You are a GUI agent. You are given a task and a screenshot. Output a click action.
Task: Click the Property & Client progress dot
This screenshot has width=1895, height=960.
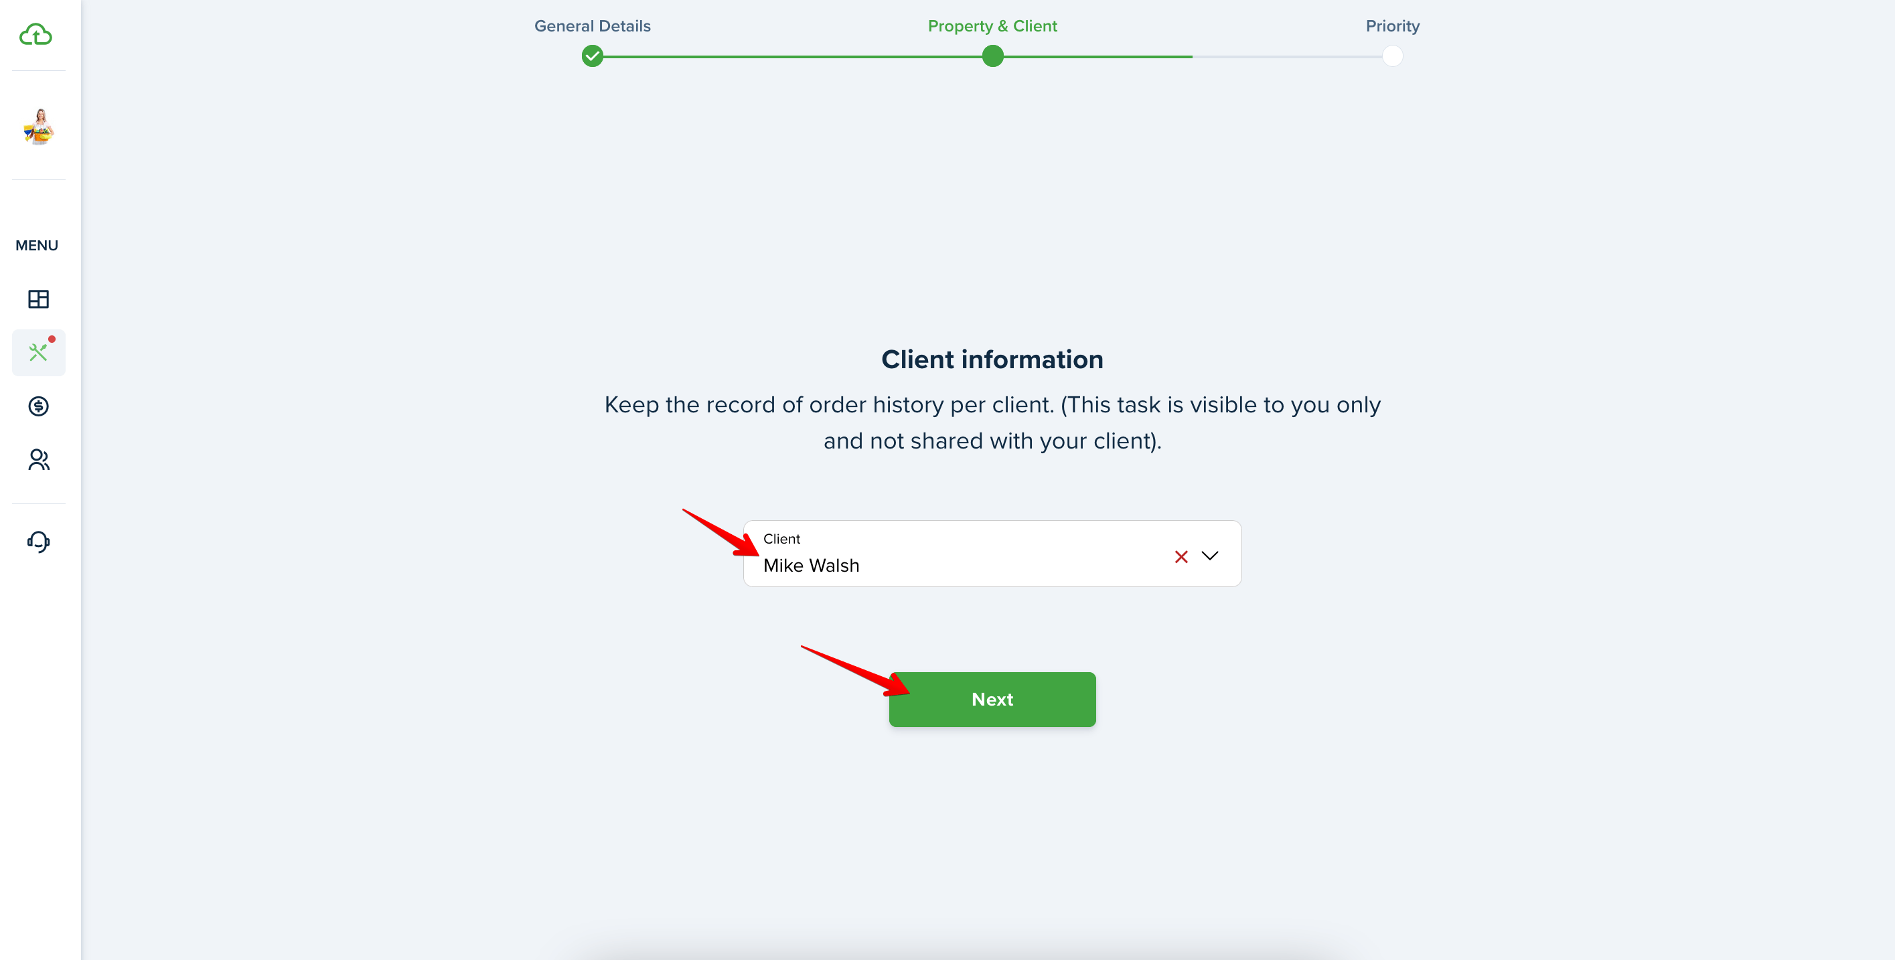pos(992,56)
